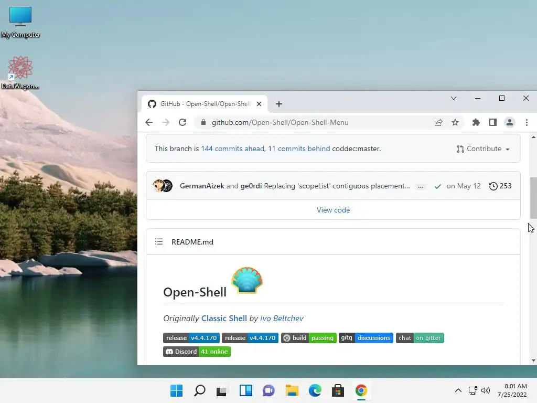
Task: Open 144 commits ahead link
Action: point(232,149)
